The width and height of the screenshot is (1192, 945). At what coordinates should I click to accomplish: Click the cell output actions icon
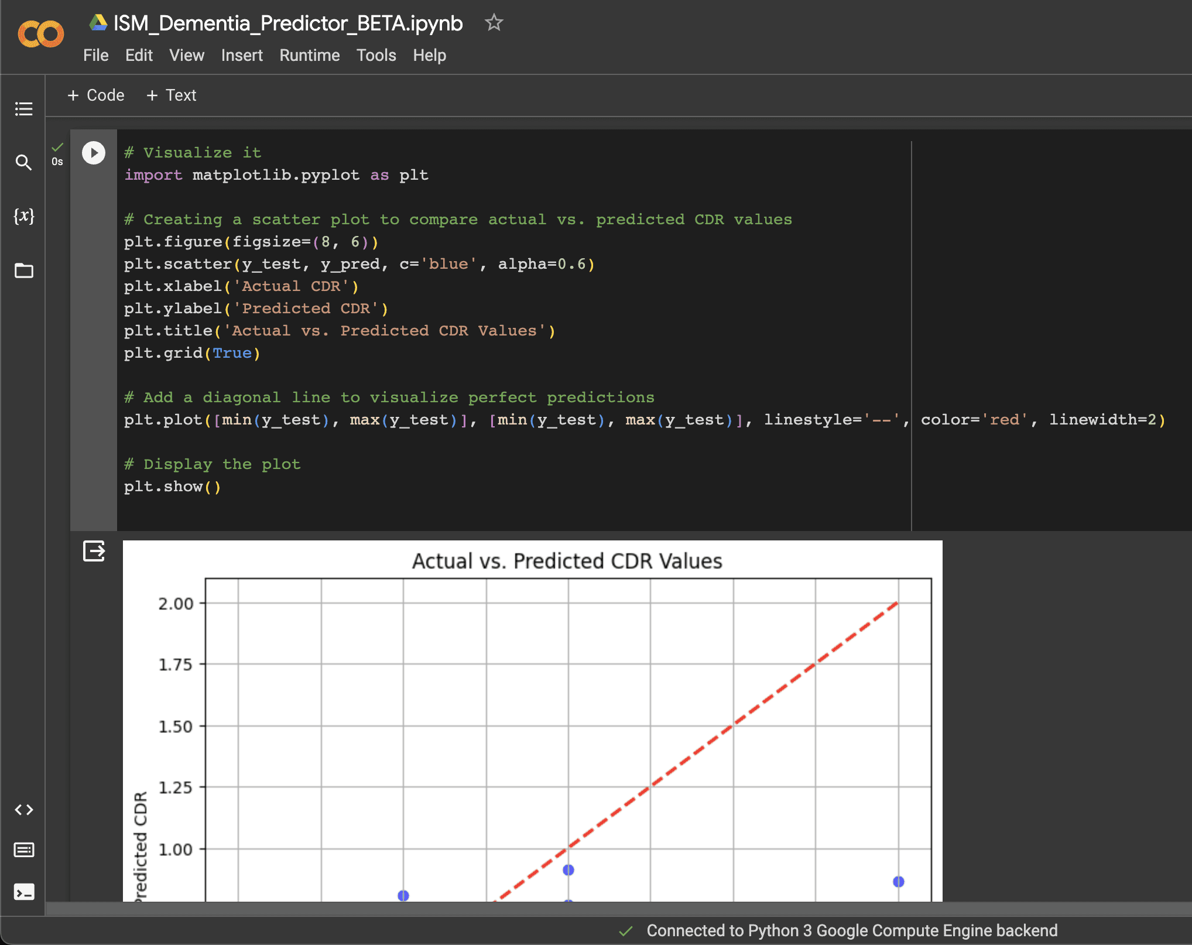click(94, 551)
